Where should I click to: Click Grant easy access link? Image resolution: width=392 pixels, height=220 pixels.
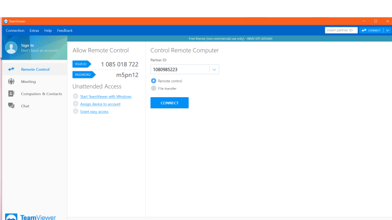click(94, 111)
